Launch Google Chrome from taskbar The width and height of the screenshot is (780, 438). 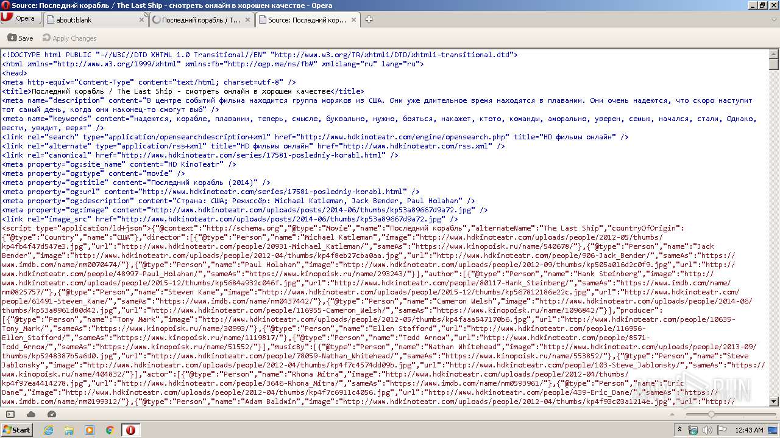pyautogui.click(x=110, y=430)
